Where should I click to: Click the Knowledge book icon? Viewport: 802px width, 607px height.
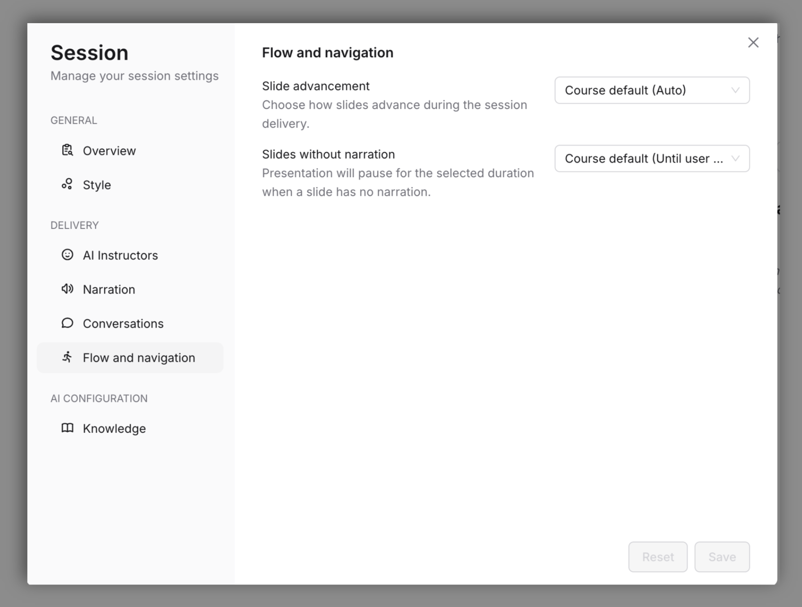[x=67, y=428]
